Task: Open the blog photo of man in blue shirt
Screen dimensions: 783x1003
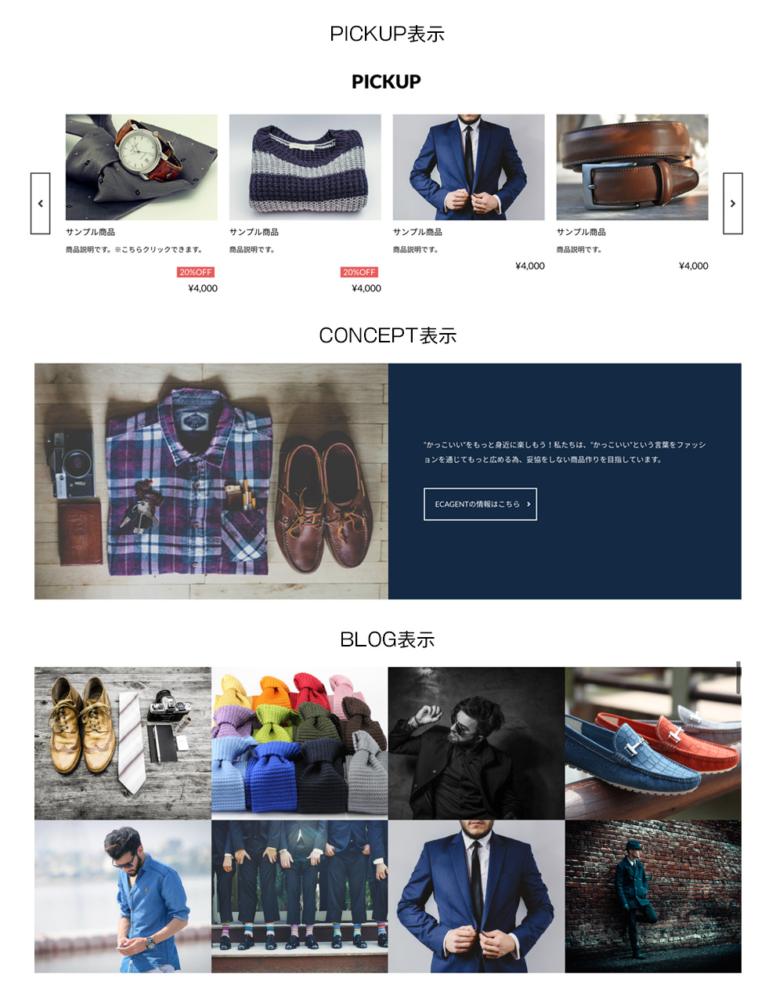Action: point(123,896)
